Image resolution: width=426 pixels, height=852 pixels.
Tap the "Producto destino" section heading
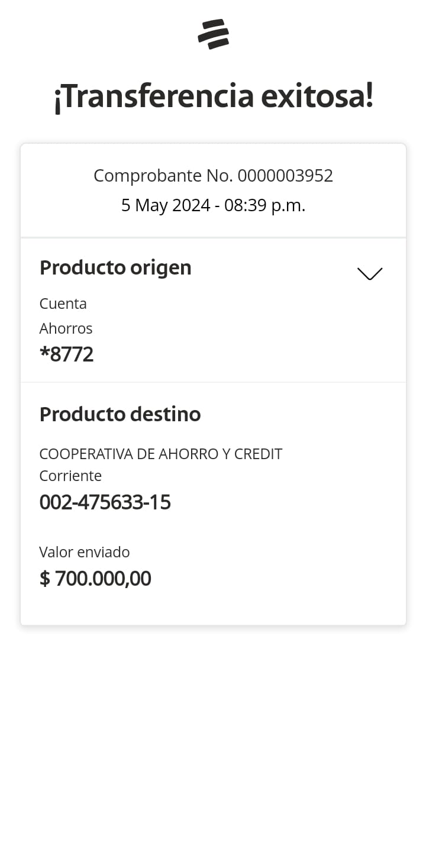click(120, 414)
